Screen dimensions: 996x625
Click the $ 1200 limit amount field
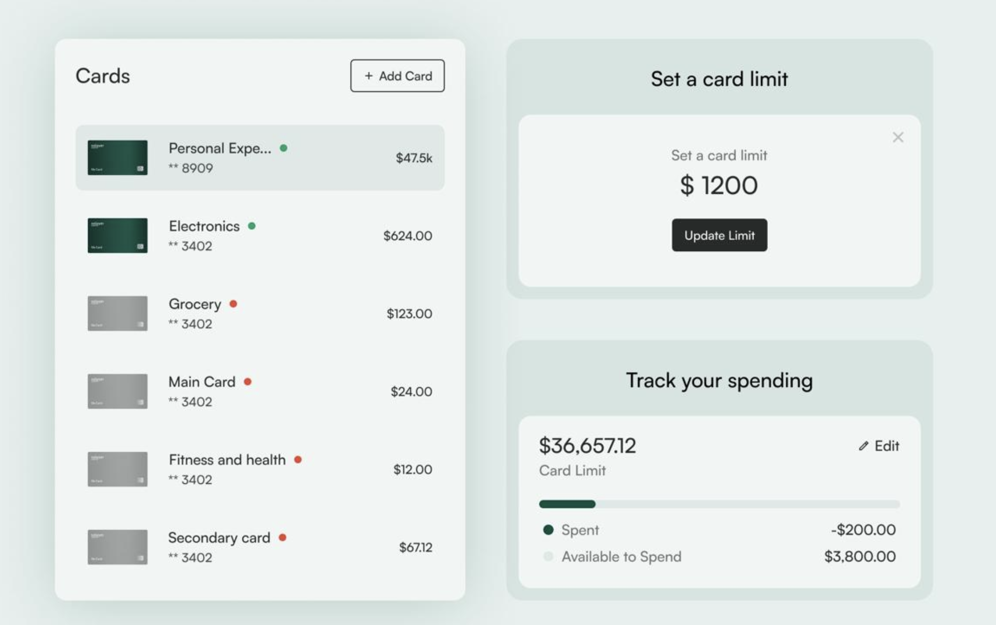pyautogui.click(x=719, y=186)
